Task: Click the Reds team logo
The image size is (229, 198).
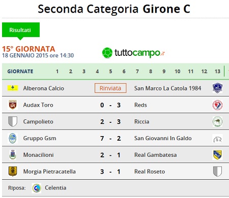Action: coord(217,105)
